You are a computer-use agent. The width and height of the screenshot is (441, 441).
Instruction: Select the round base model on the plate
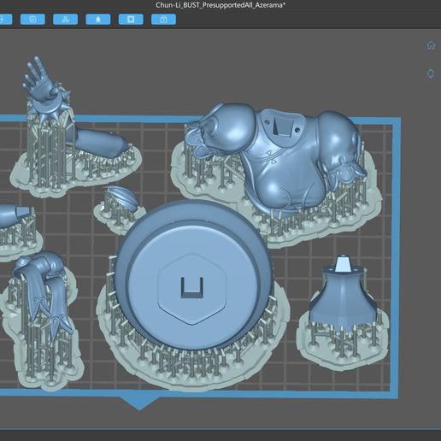click(x=194, y=275)
